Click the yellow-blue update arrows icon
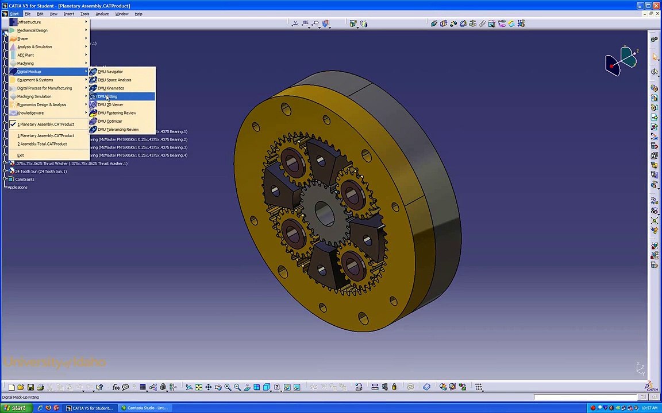Screen dimensions: 662x413 pyautogui.click(x=511, y=24)
